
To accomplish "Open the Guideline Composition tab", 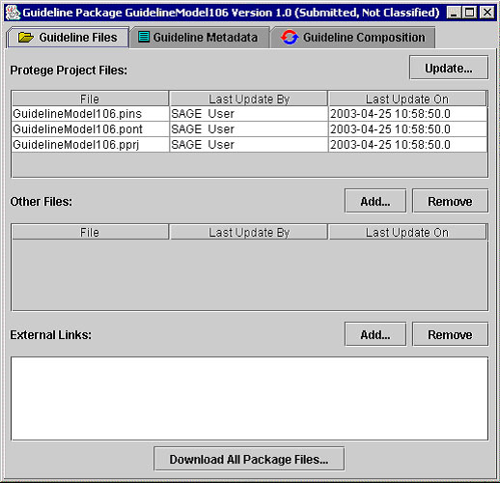I will click(x=353, y=38).
